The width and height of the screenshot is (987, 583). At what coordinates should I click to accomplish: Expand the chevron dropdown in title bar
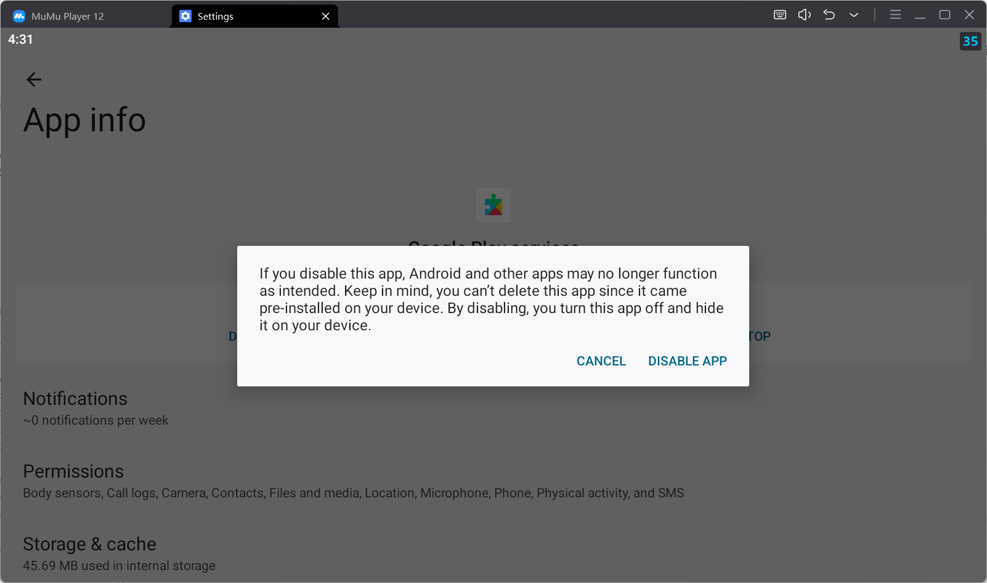click(x=853, y=14)
